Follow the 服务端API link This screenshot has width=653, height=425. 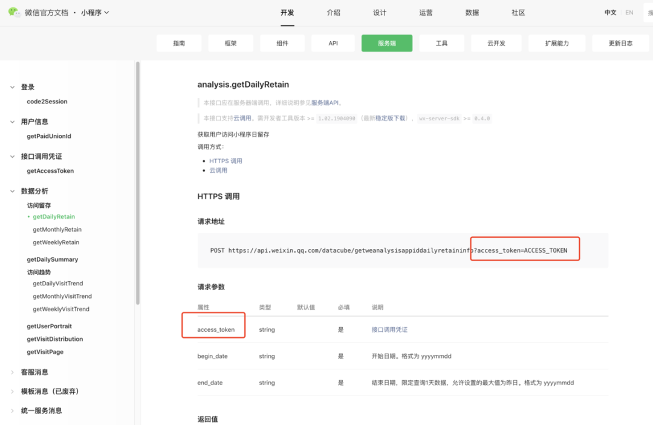tap(325, 103)
